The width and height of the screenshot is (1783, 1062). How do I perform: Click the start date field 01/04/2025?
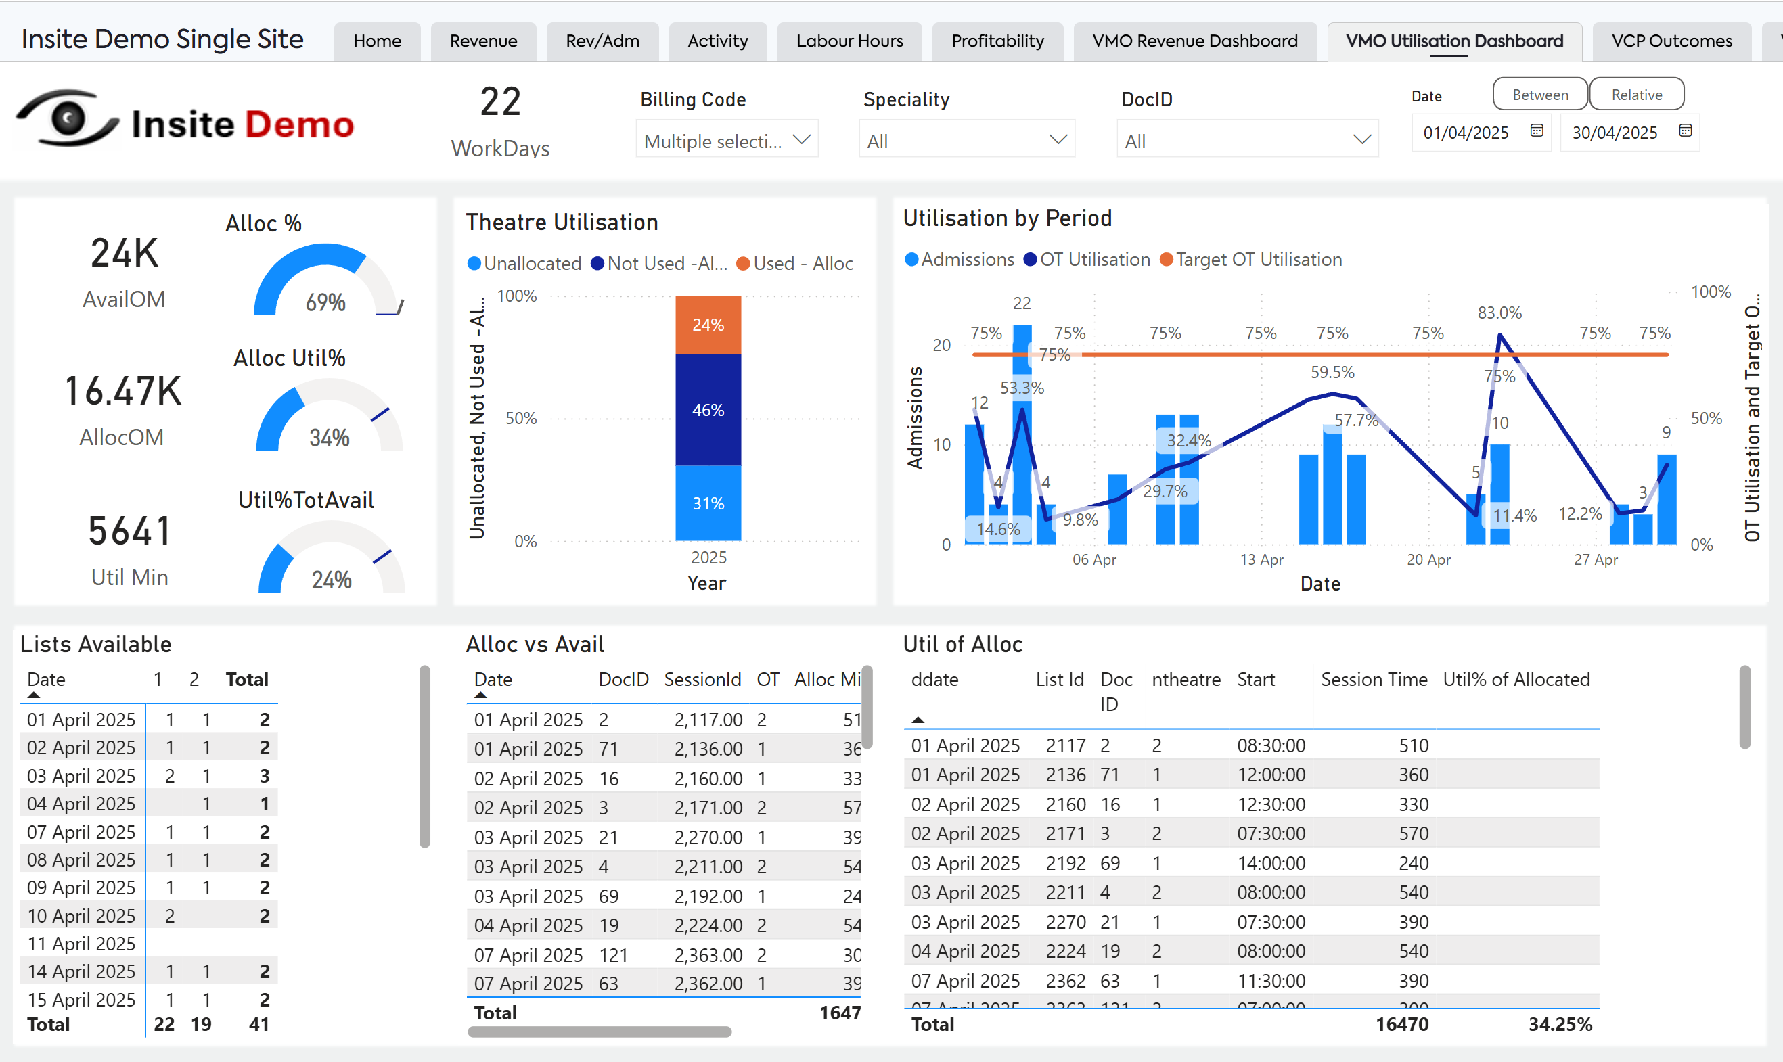(x=1465, y=133)
